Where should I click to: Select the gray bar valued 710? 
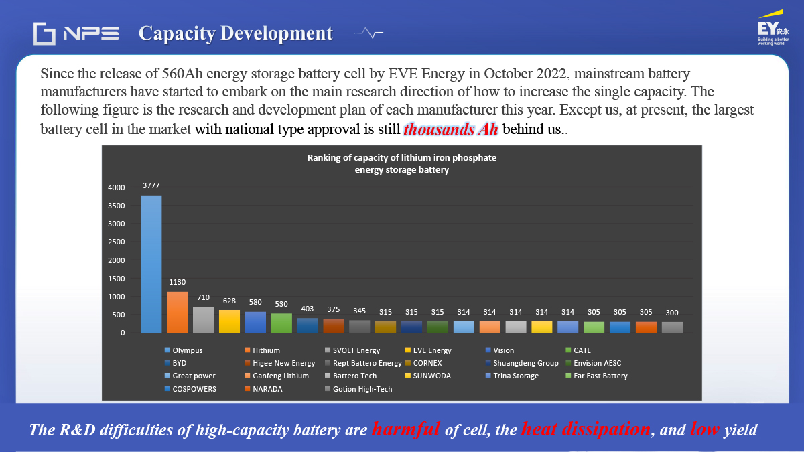pyautogui.click(x=204, y=320)
